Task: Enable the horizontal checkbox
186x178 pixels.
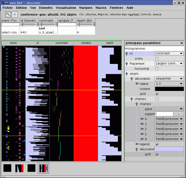Action: click(157, 69)
